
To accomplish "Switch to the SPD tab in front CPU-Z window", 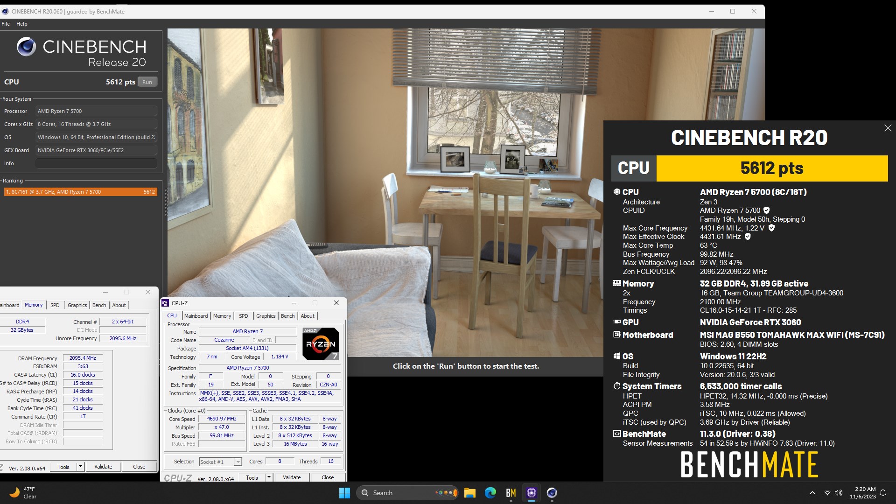I will click(x=244, y=316).
